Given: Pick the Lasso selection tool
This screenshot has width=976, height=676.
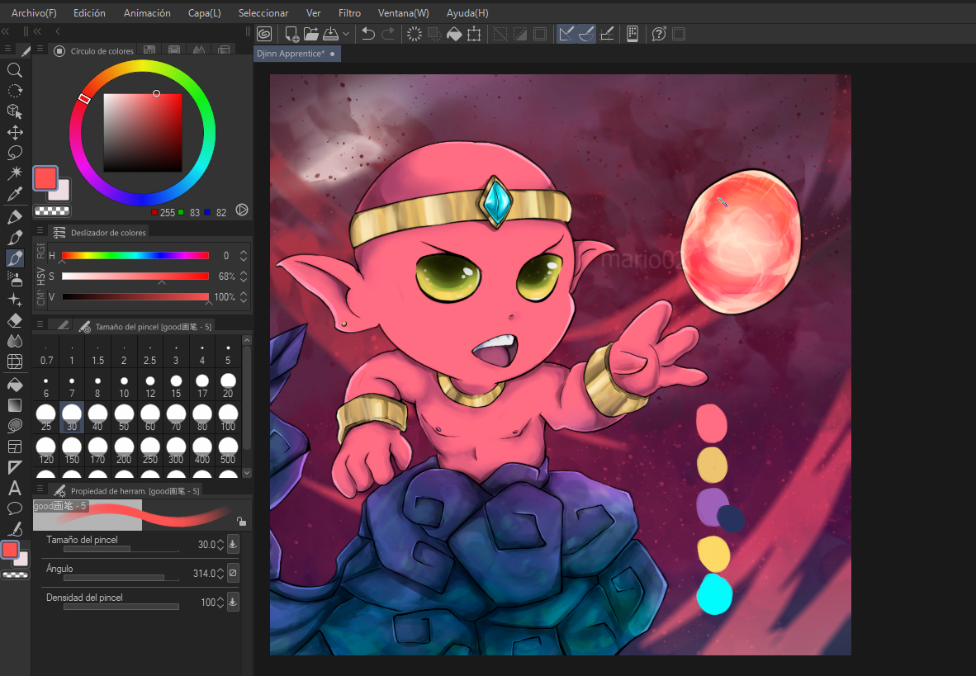Looking at the screenshot, I should tap(14, 153).
